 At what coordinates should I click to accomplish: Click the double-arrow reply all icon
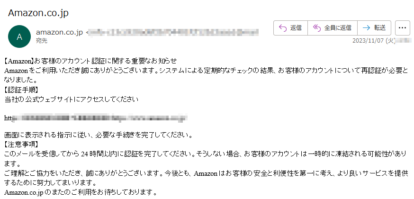[x=316, y=27]
